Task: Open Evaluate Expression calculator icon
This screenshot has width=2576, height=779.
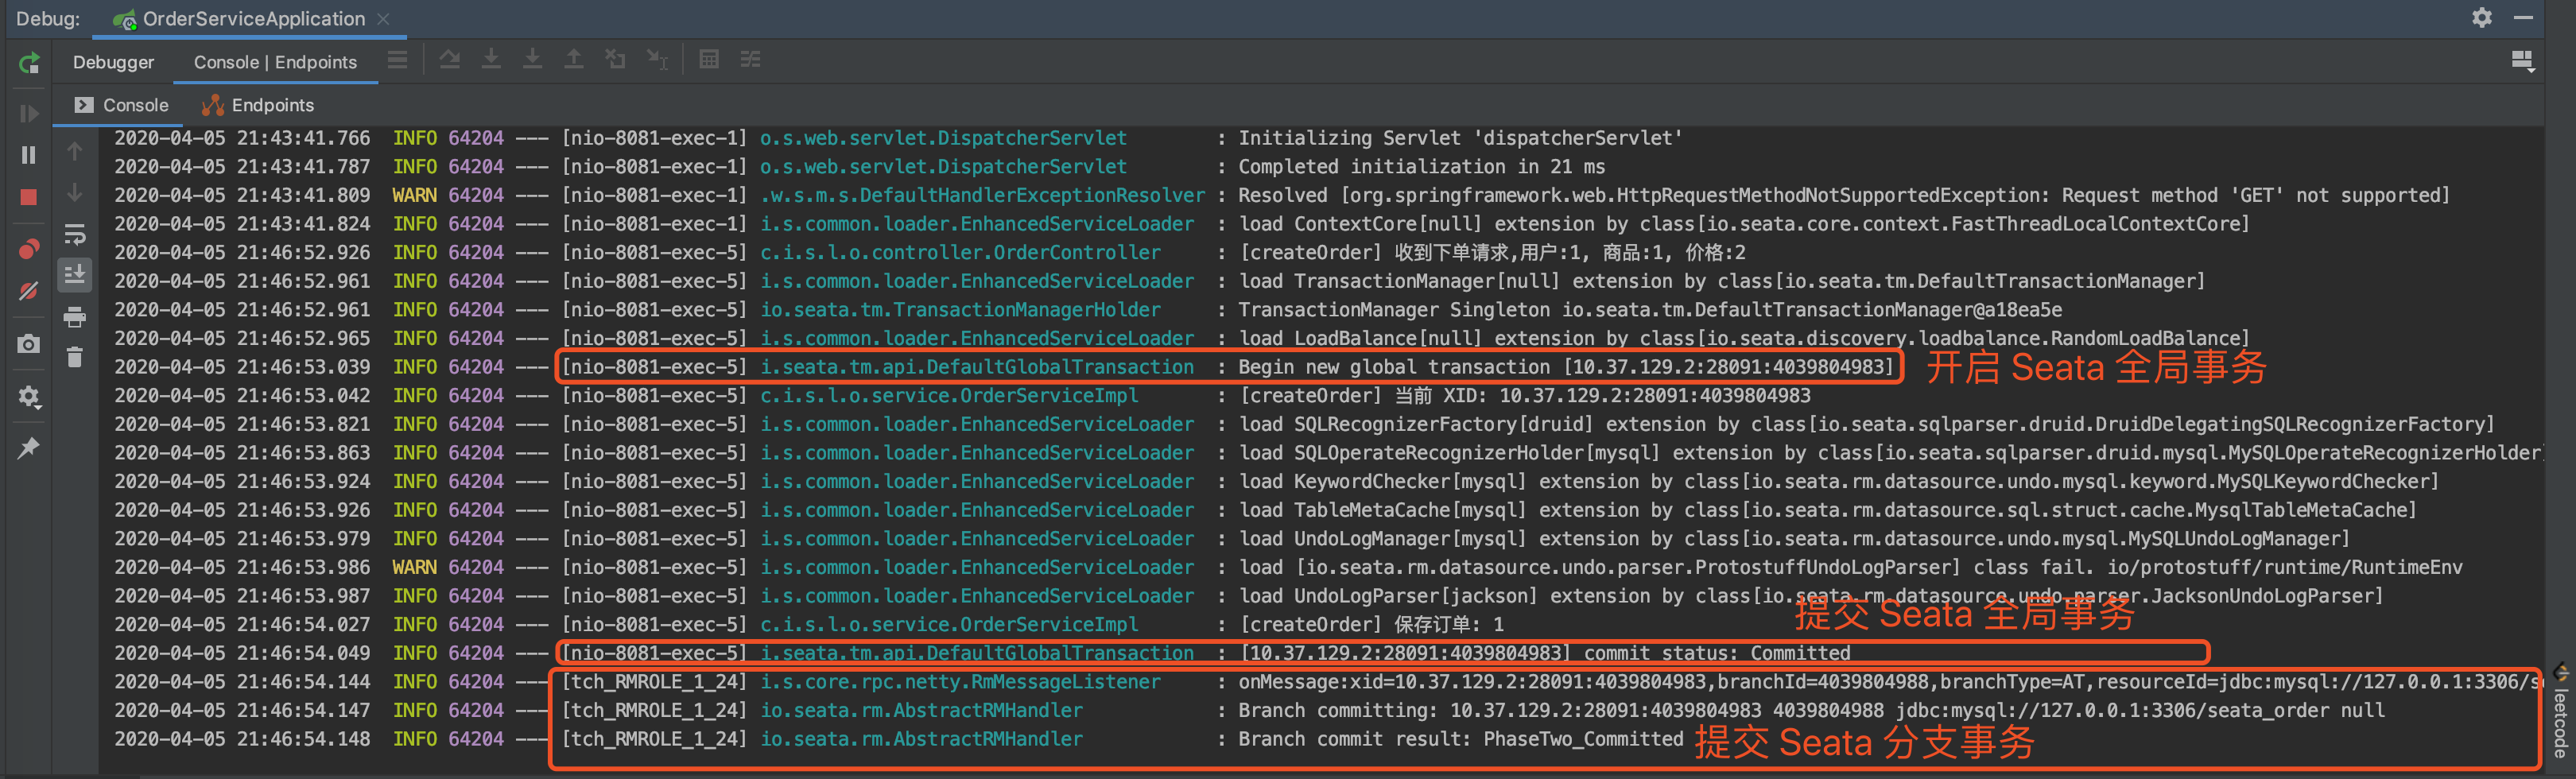Action: pos(709,60)
